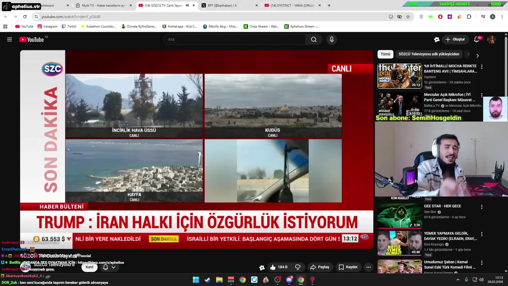
Task: Close the SÖZCÜ TV Canlı Yayını tab
Action: (x=194, y=6)
